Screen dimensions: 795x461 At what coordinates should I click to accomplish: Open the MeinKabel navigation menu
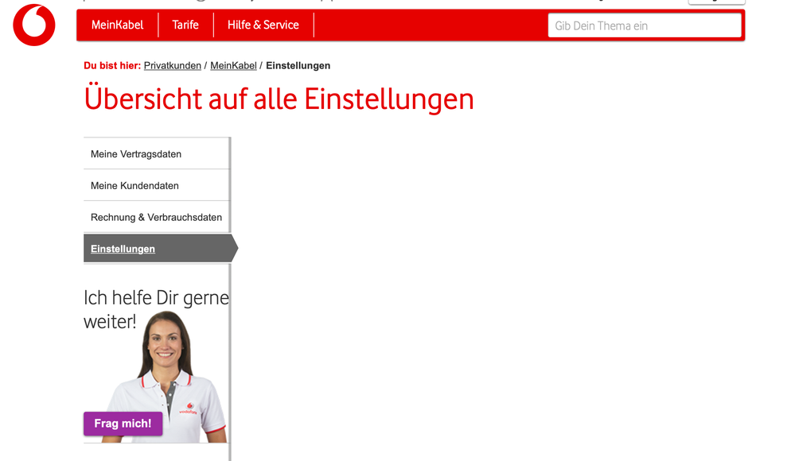[117, 25]
